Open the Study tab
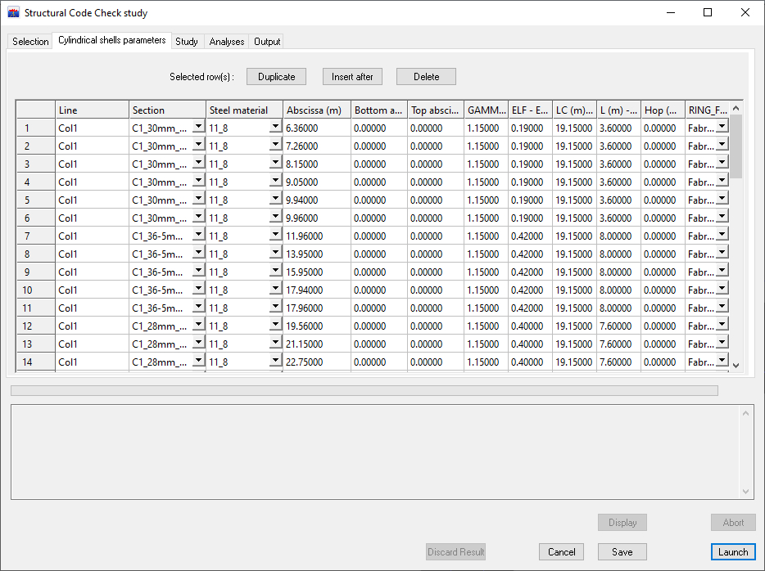This screenshot has width=765, height=571. point(187,42)
